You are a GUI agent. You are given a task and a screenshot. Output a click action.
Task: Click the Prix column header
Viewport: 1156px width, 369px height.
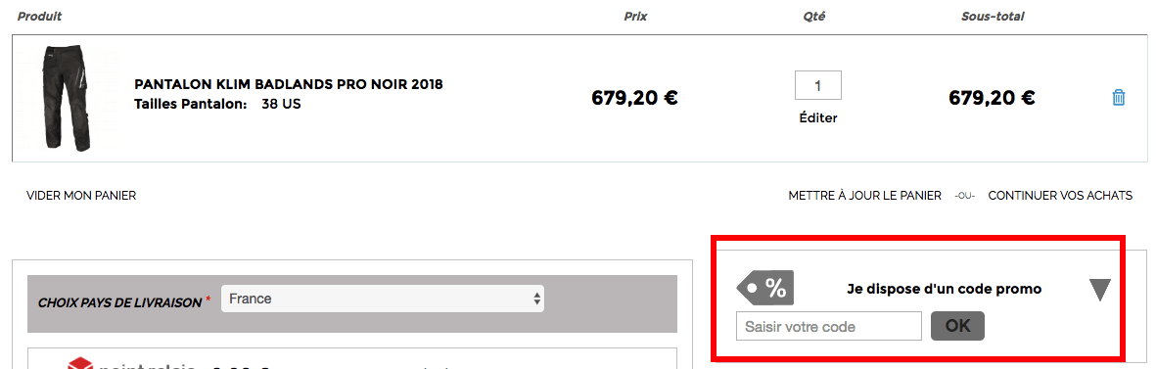pos(635,17)
